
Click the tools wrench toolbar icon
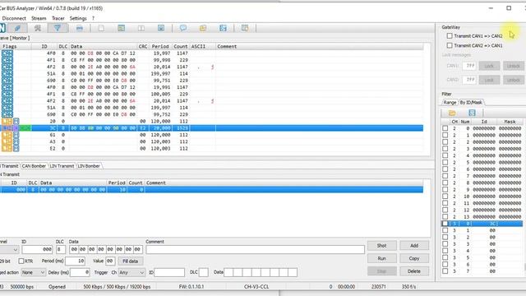[38, 28]
